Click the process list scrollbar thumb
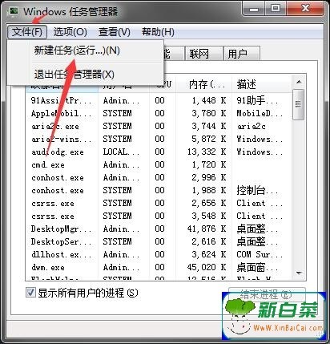The width and height of the screenshot is (330, 344). point(299,104)
